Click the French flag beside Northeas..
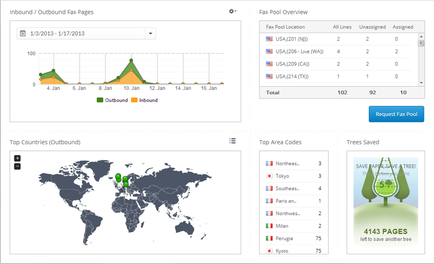This screenshot has height=264, width=434. [269, 164]
